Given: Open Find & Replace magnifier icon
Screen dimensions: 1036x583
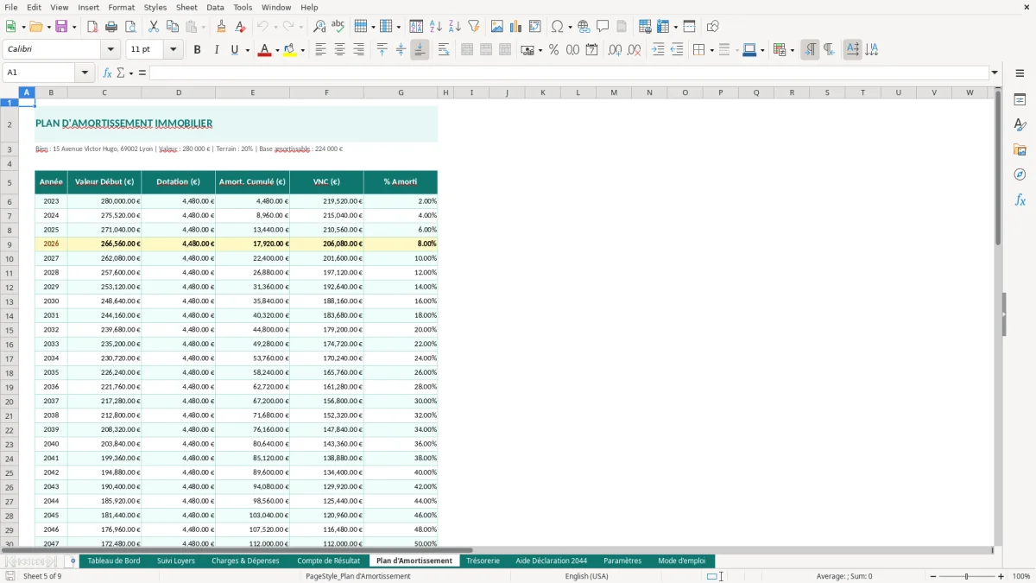Looking at the screenshot, I should (x=319, y=27).
